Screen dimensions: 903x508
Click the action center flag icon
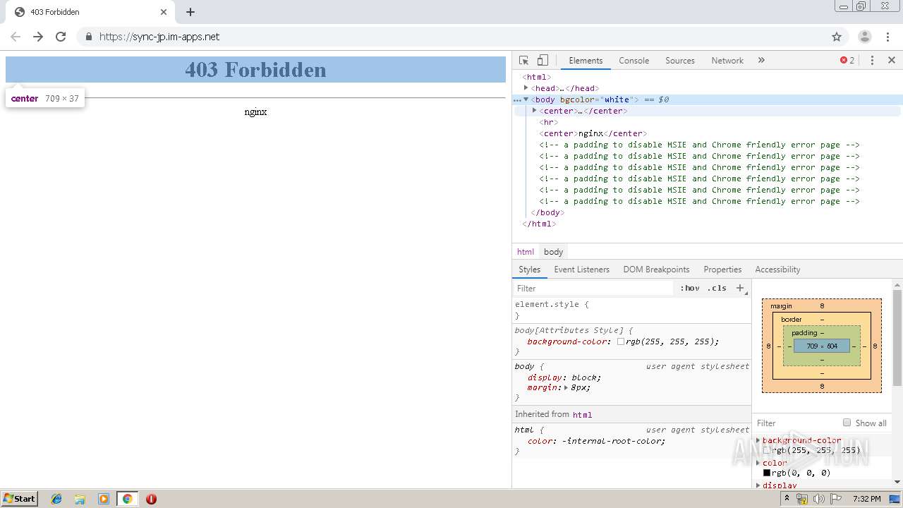835,499
